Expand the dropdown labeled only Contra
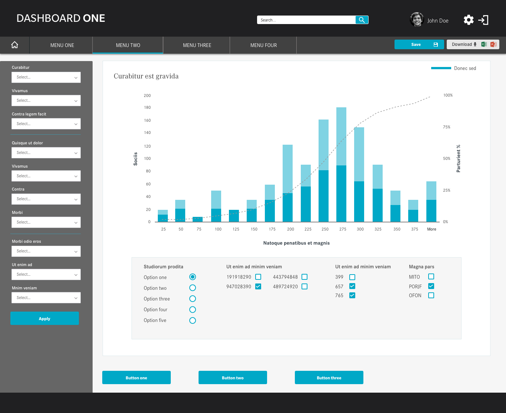This screenshot has width=506, height=413. [46, 199]
